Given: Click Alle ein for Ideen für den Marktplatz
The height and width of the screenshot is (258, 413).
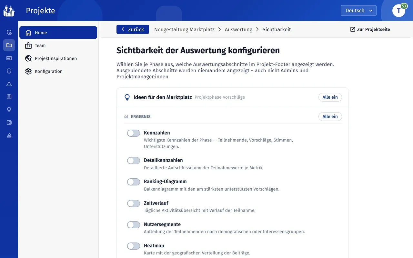Looking at the screenshot, I should [x=330, y=97].
